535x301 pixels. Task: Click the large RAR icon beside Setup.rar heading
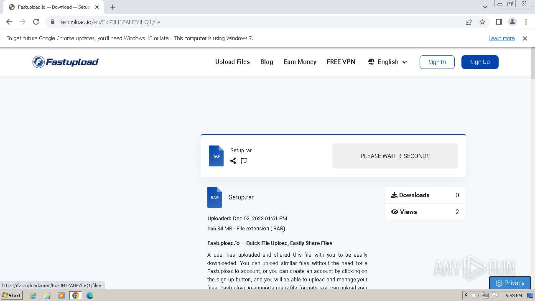pos(215,197)
